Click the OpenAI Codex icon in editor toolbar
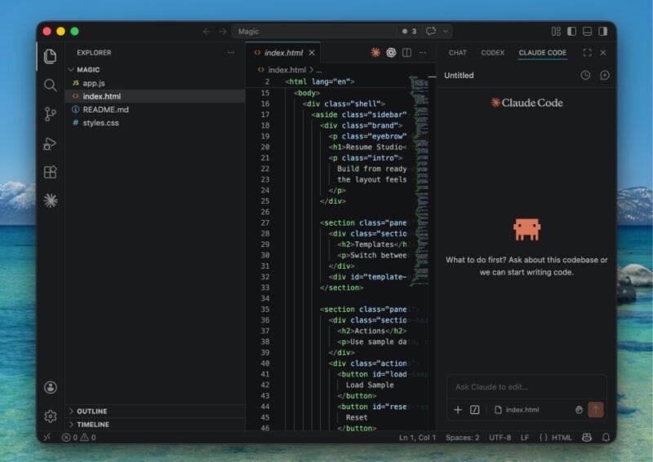 click(391, 53)
